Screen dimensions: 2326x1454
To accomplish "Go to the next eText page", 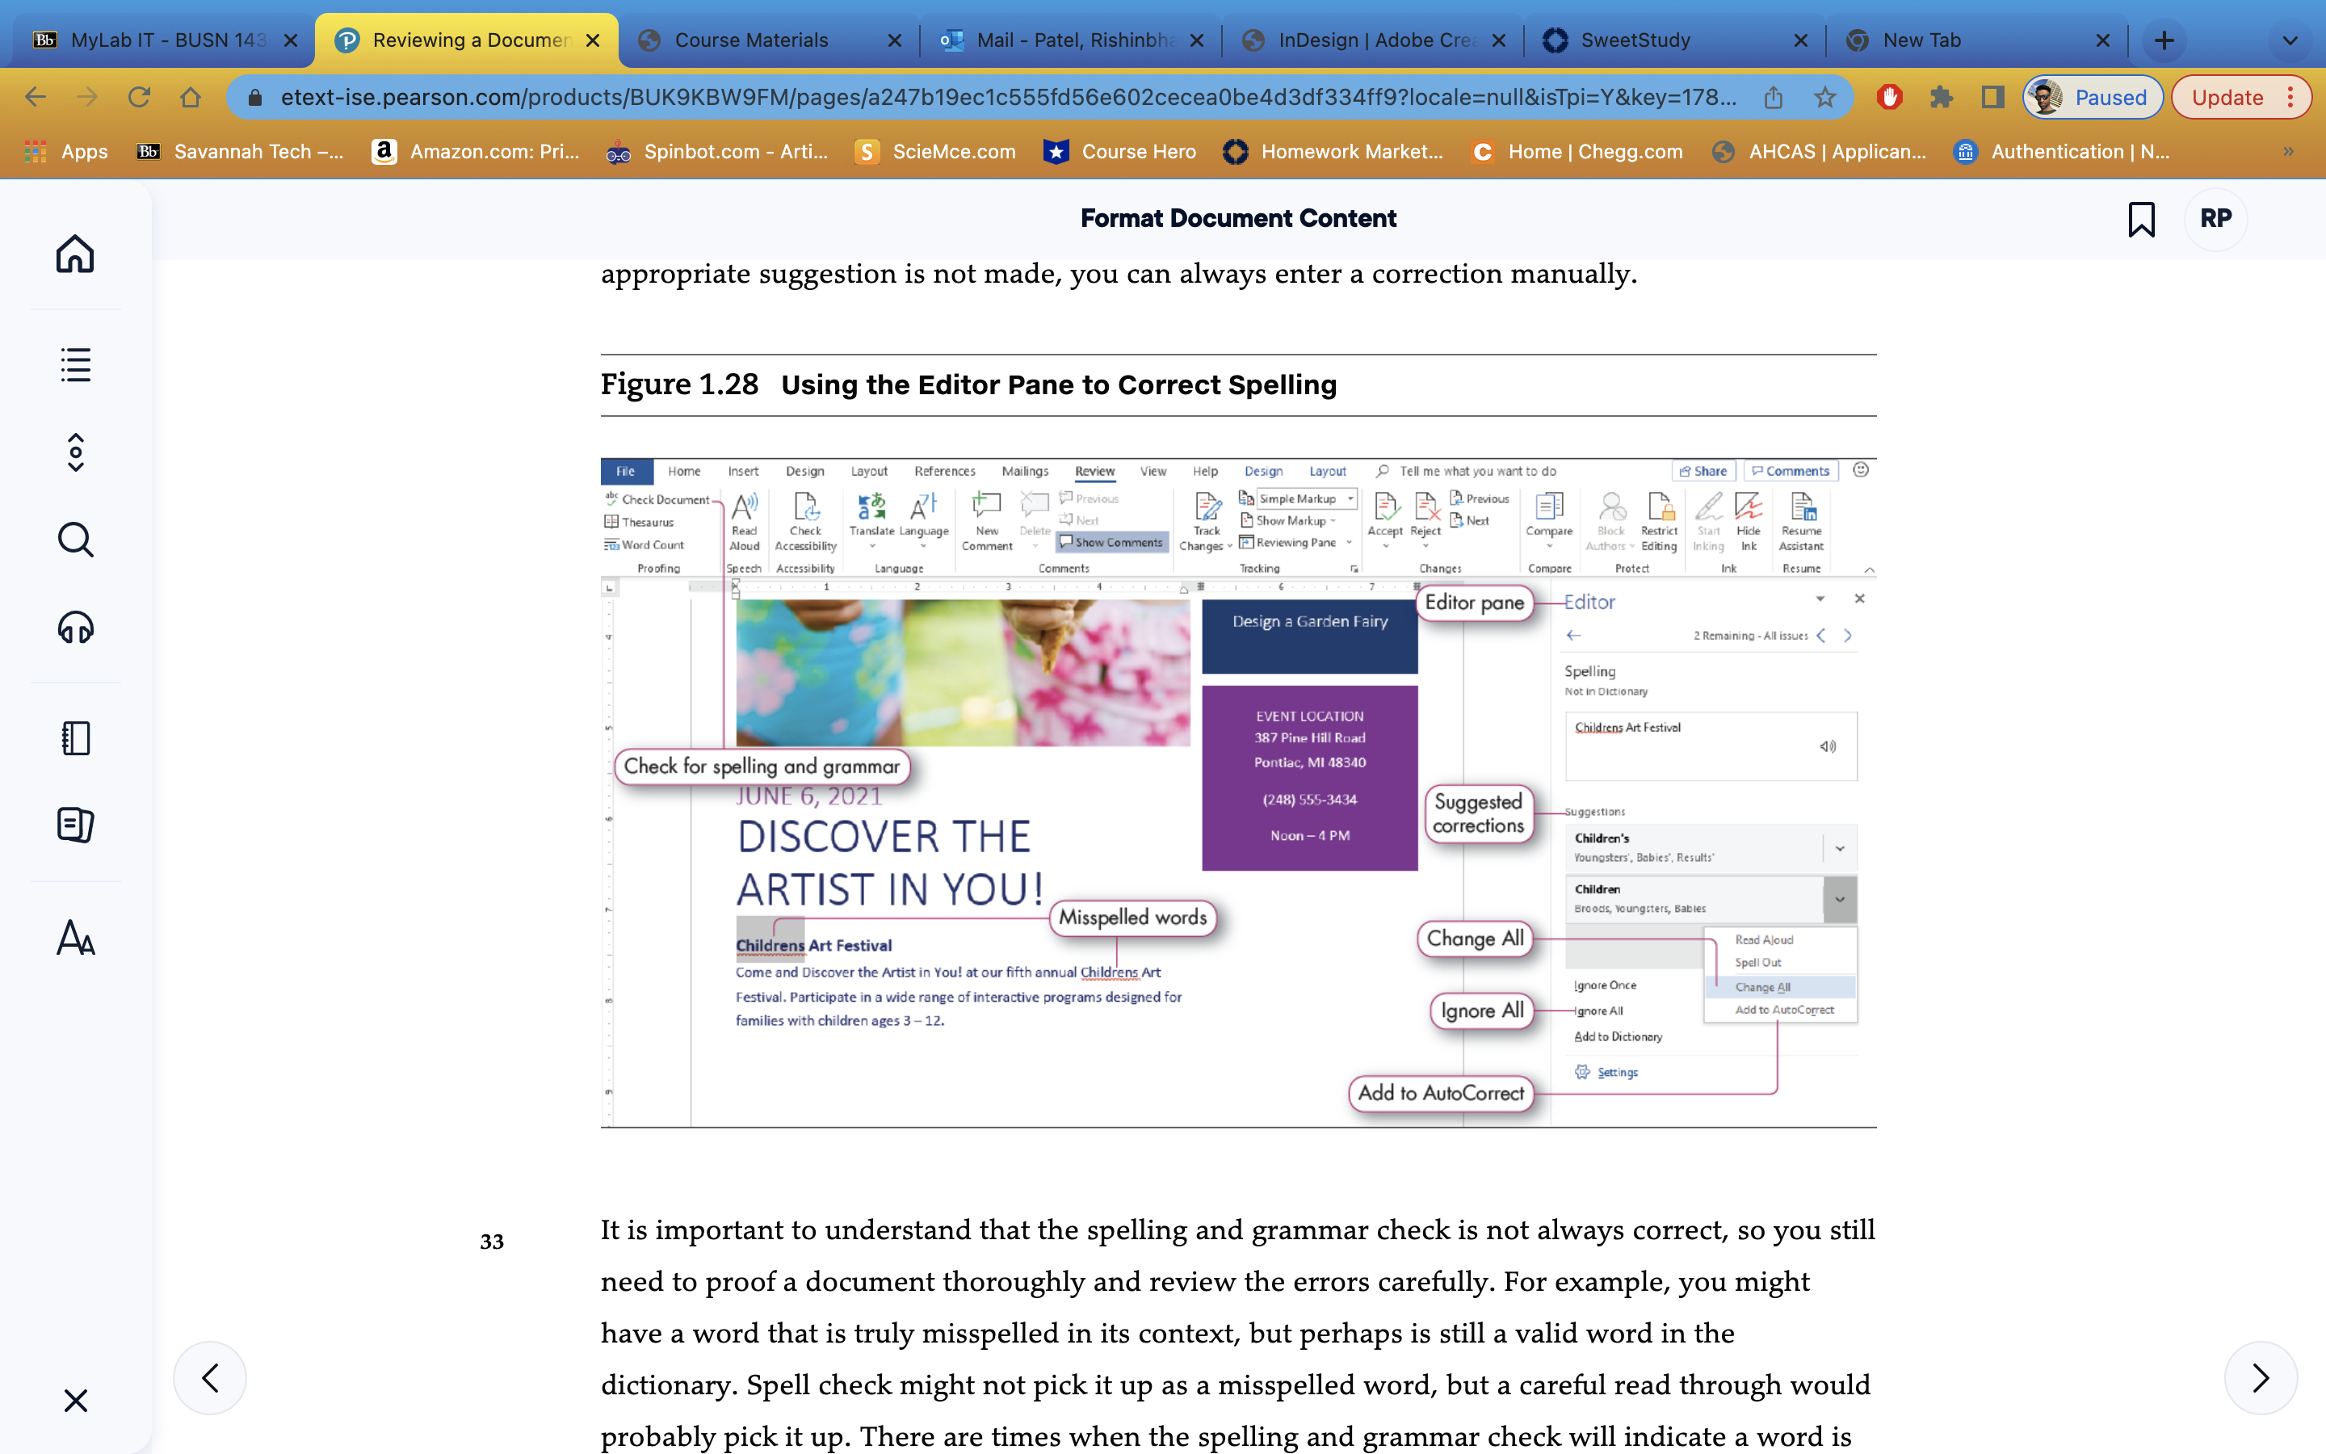I will tap(2261, 1378).
